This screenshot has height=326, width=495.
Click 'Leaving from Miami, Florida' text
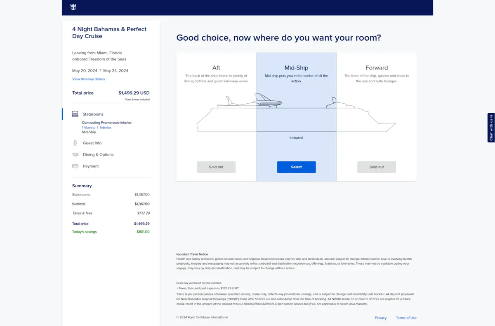click(x=97, y=53)
